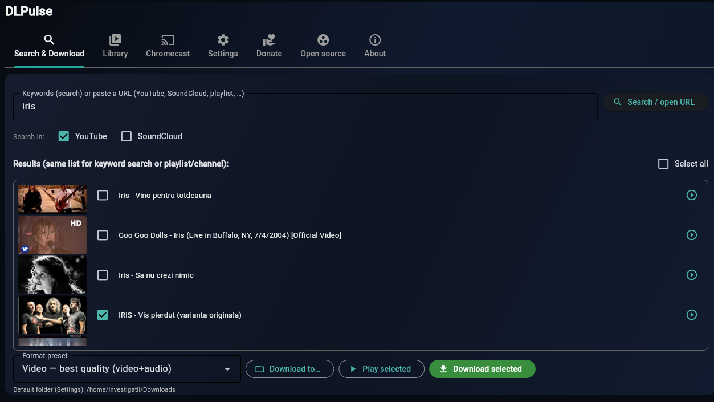
Task: Go to the Settings tab
Action: (x=223, y=47)
